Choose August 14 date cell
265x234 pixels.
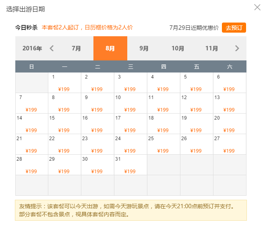tap(32, 124)
